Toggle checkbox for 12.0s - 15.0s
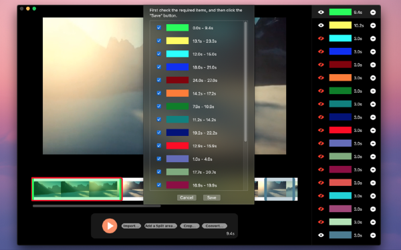 tap(159, 54)
